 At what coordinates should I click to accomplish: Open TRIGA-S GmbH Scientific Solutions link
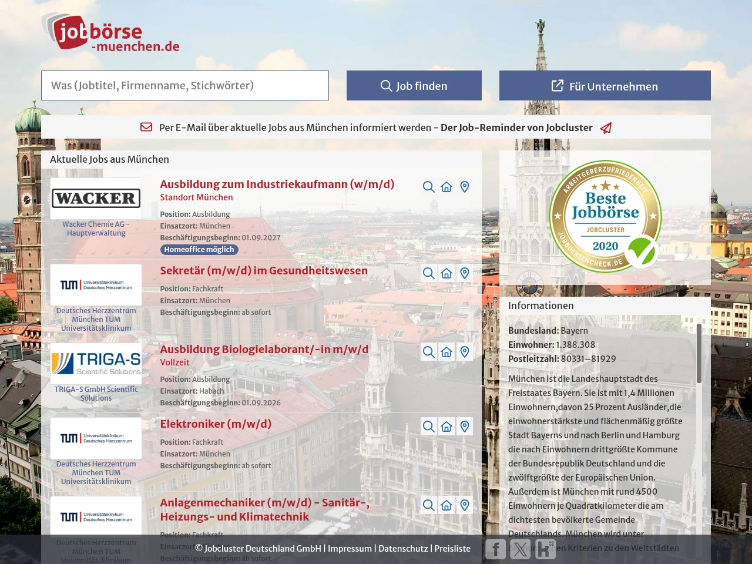(x=96, y=394)
